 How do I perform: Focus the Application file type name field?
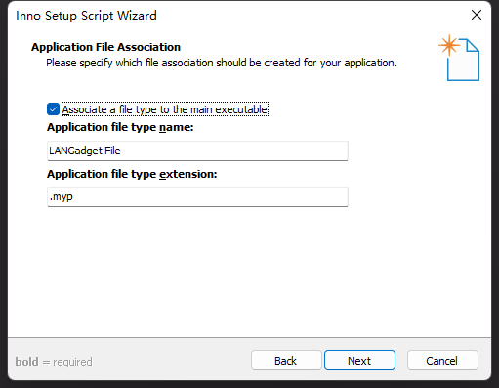pos(197,151)
